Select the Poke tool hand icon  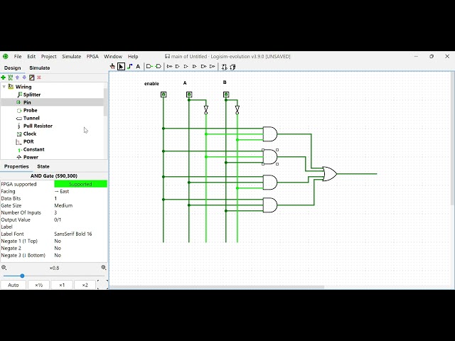pos(112,67)
